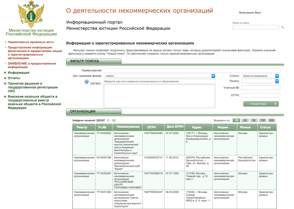294x209 pixels.
Task: Sort table by Дата ОГРН column header
Action: (x=175, y=127)
